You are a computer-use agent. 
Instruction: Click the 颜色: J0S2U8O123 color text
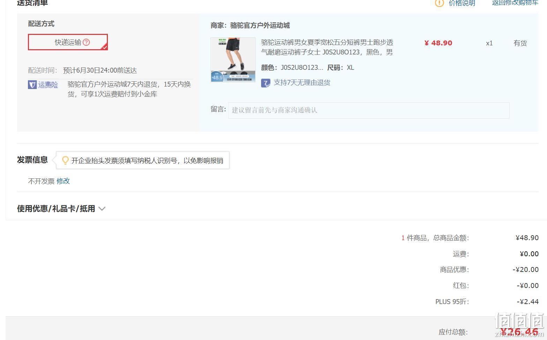click(x=292, y=68)
